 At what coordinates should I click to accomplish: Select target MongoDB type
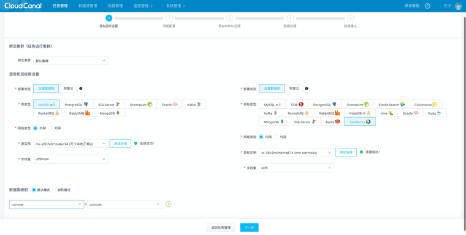273,121
